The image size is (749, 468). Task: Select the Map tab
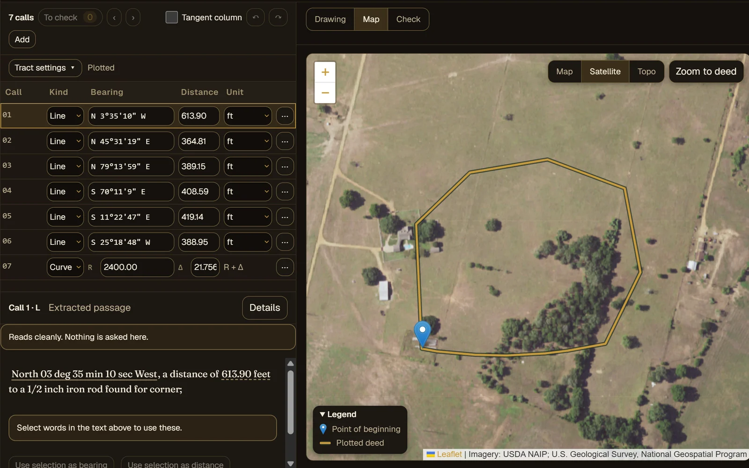[371, 19]
